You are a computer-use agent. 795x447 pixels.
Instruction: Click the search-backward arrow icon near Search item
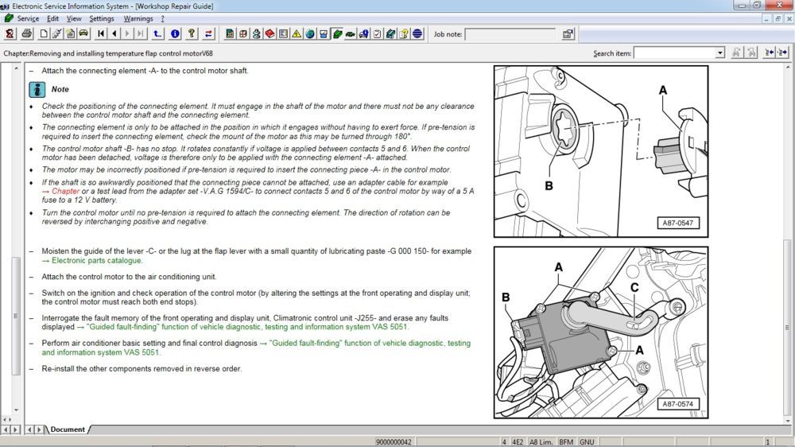(769, 52)
